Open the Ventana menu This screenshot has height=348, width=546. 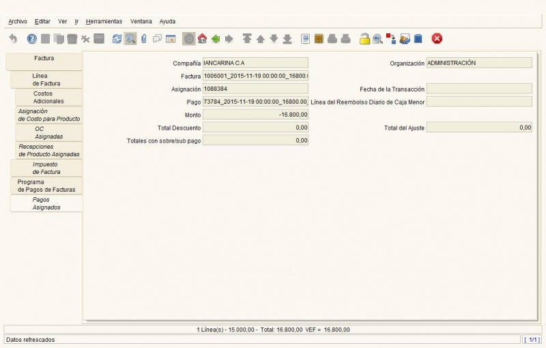pyautogui.click(x=141, y=21)
